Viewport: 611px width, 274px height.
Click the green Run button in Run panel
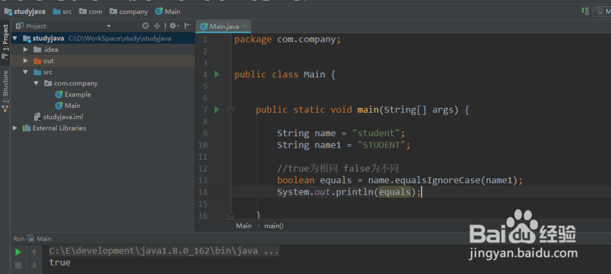[18, 252]
